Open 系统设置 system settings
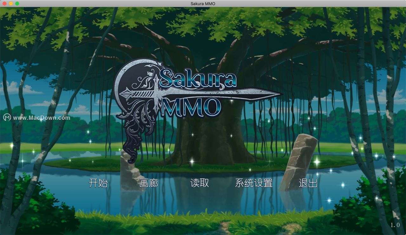406x235 pixels. 254,183
